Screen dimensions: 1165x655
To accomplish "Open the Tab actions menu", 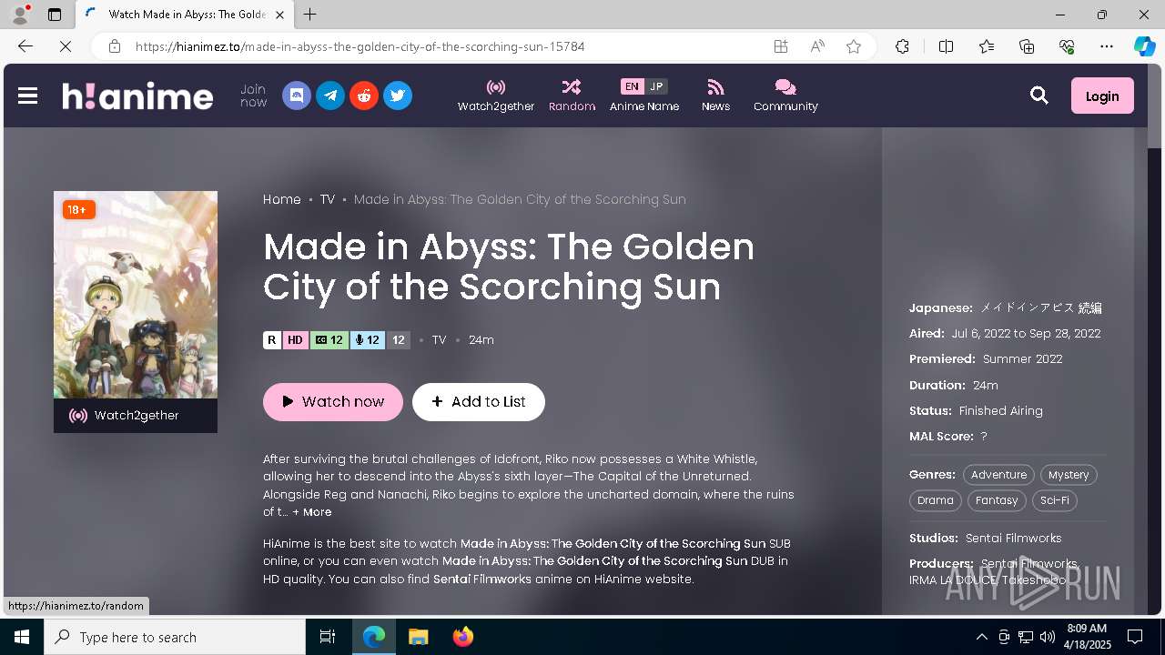I will click(55, 15).
